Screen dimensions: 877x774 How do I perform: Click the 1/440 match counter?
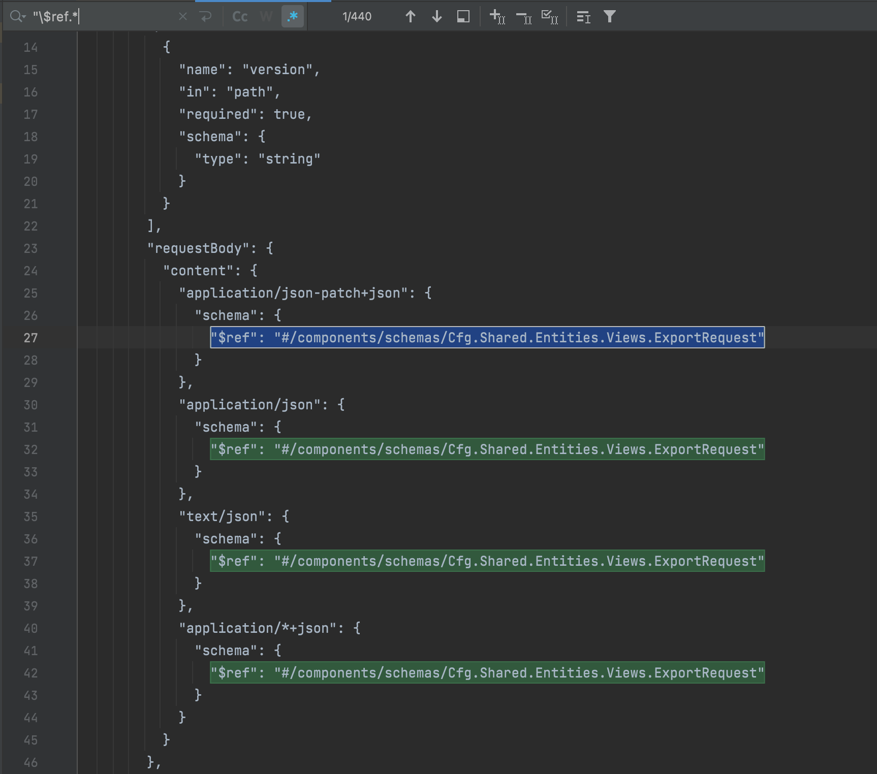(x=357, y=17)
